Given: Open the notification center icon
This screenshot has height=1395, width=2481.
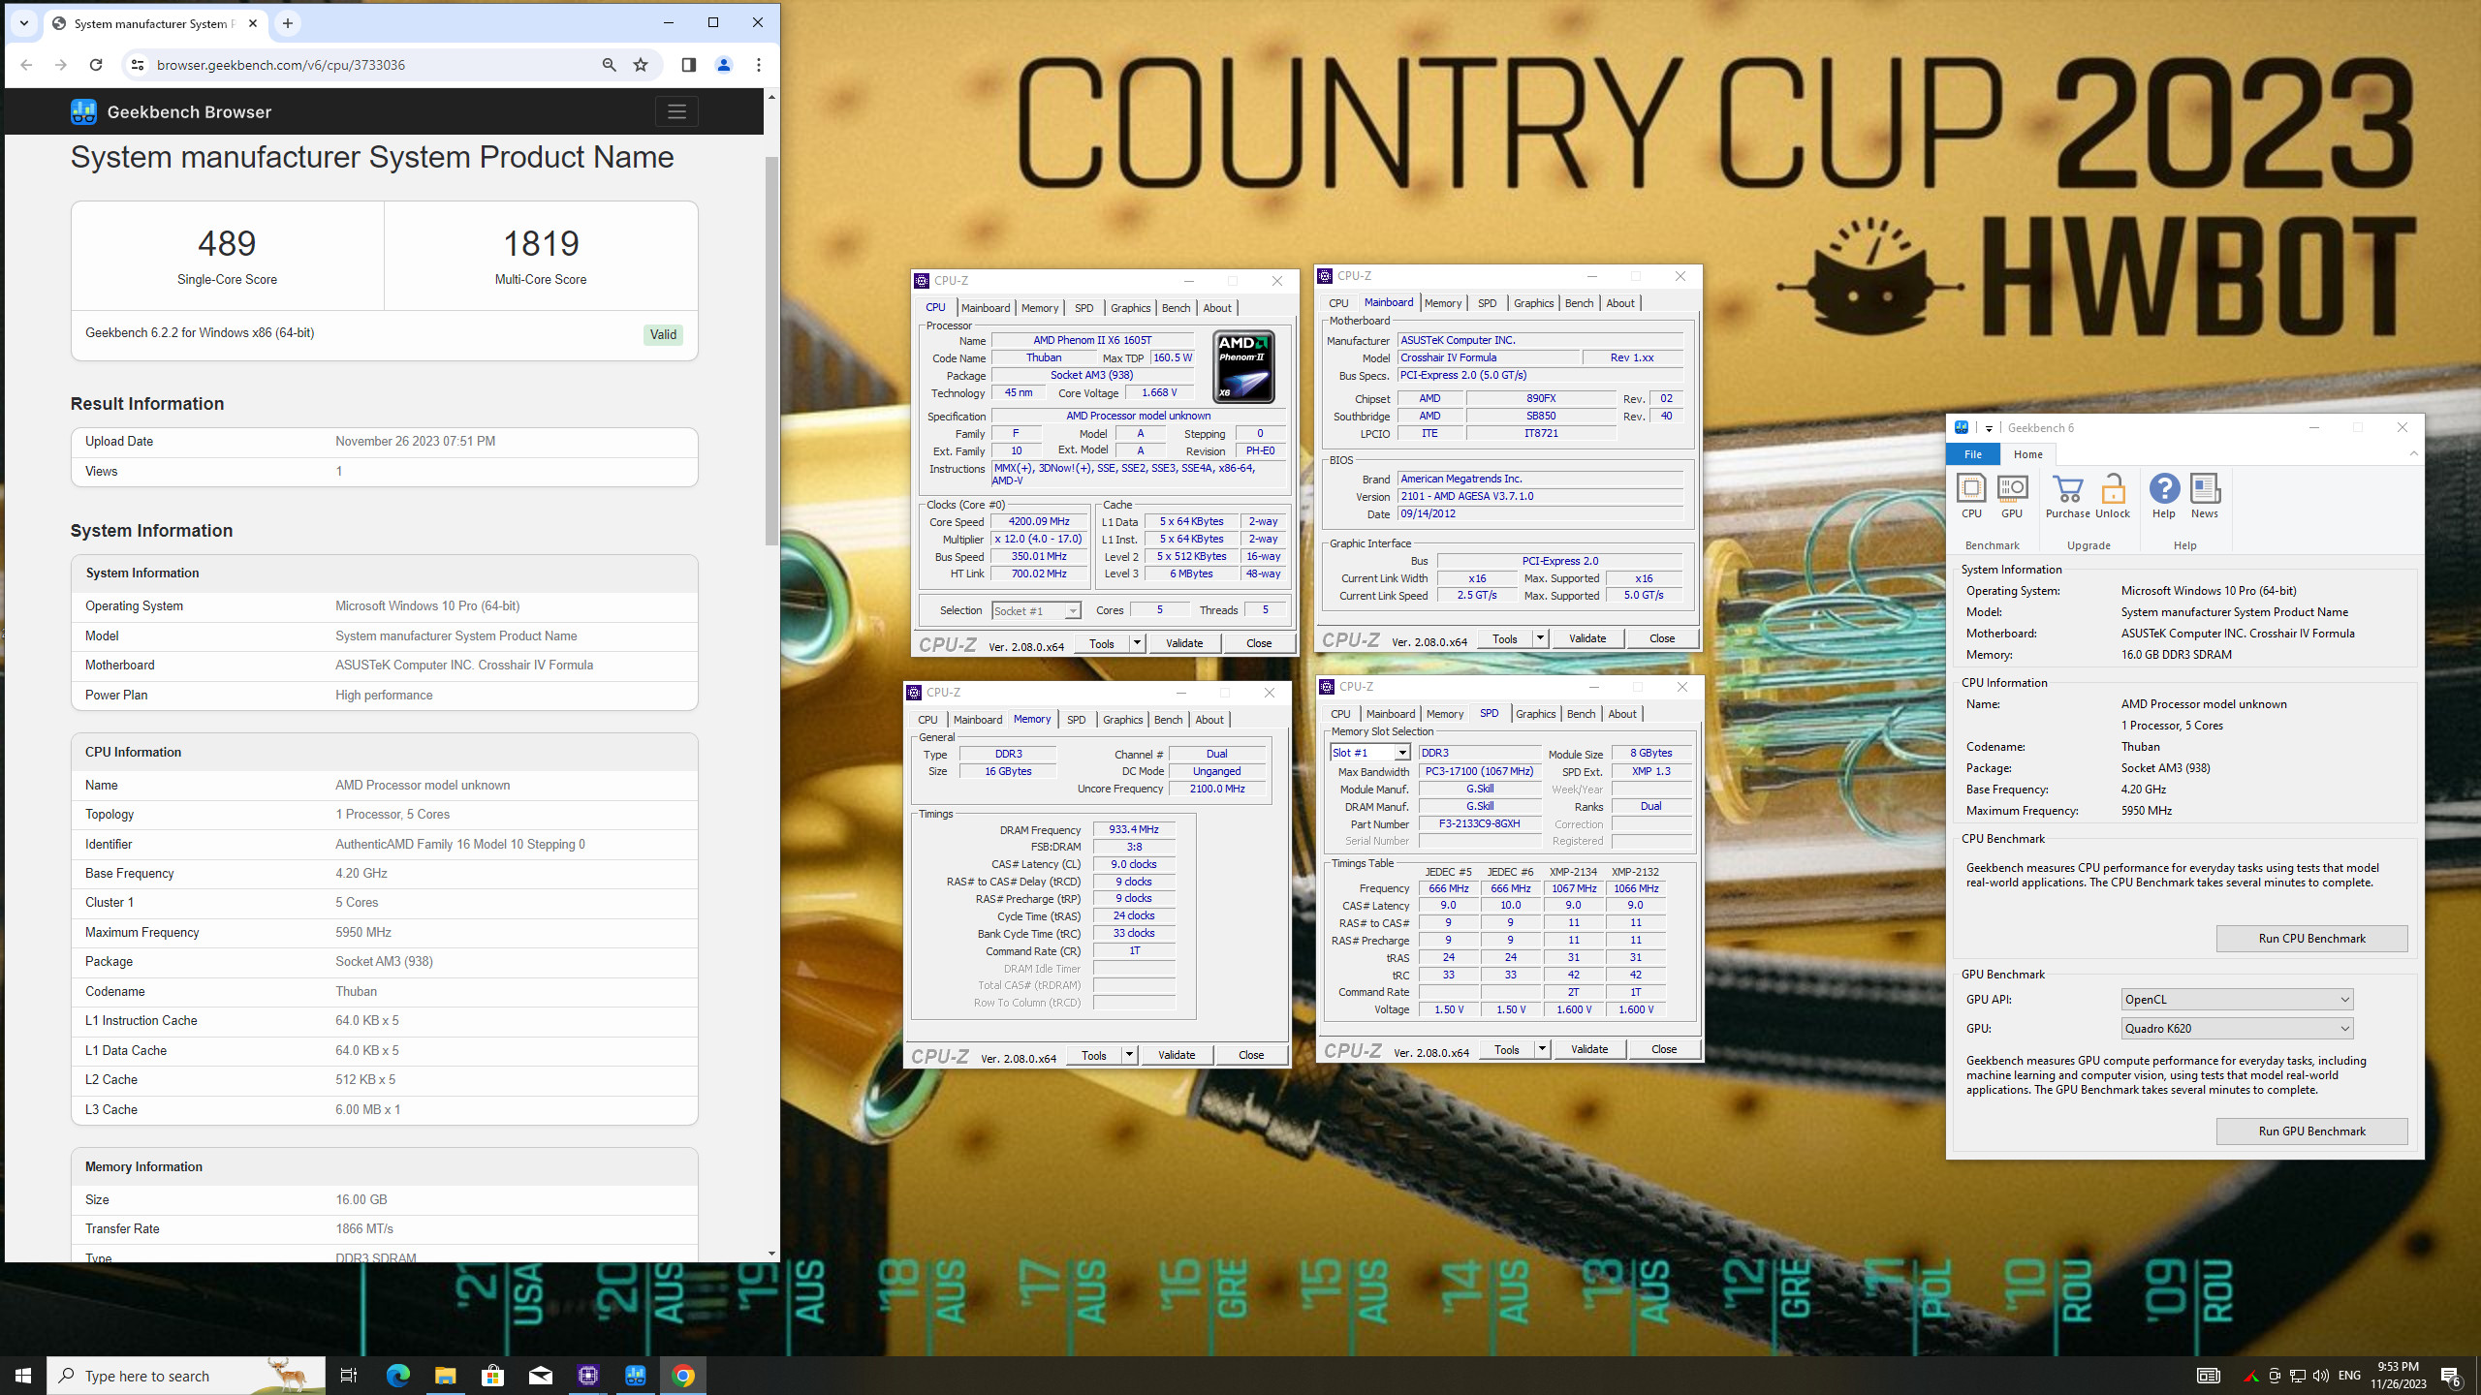Looking at the screenshot, I should [x=2450, y=1376].
